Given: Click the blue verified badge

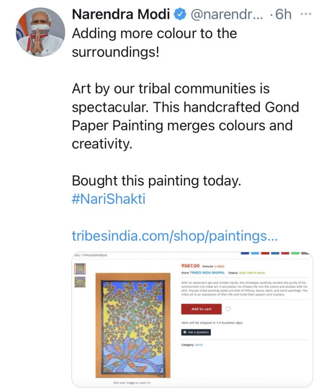Looking at the screenshot, I should (x=179, y=15).
